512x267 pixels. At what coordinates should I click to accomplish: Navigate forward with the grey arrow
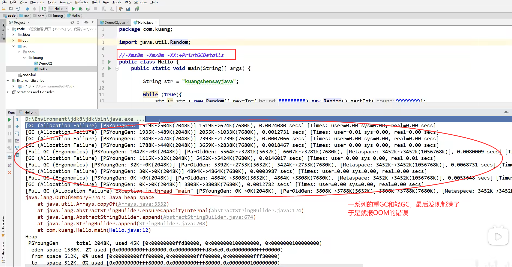point(35,9)
